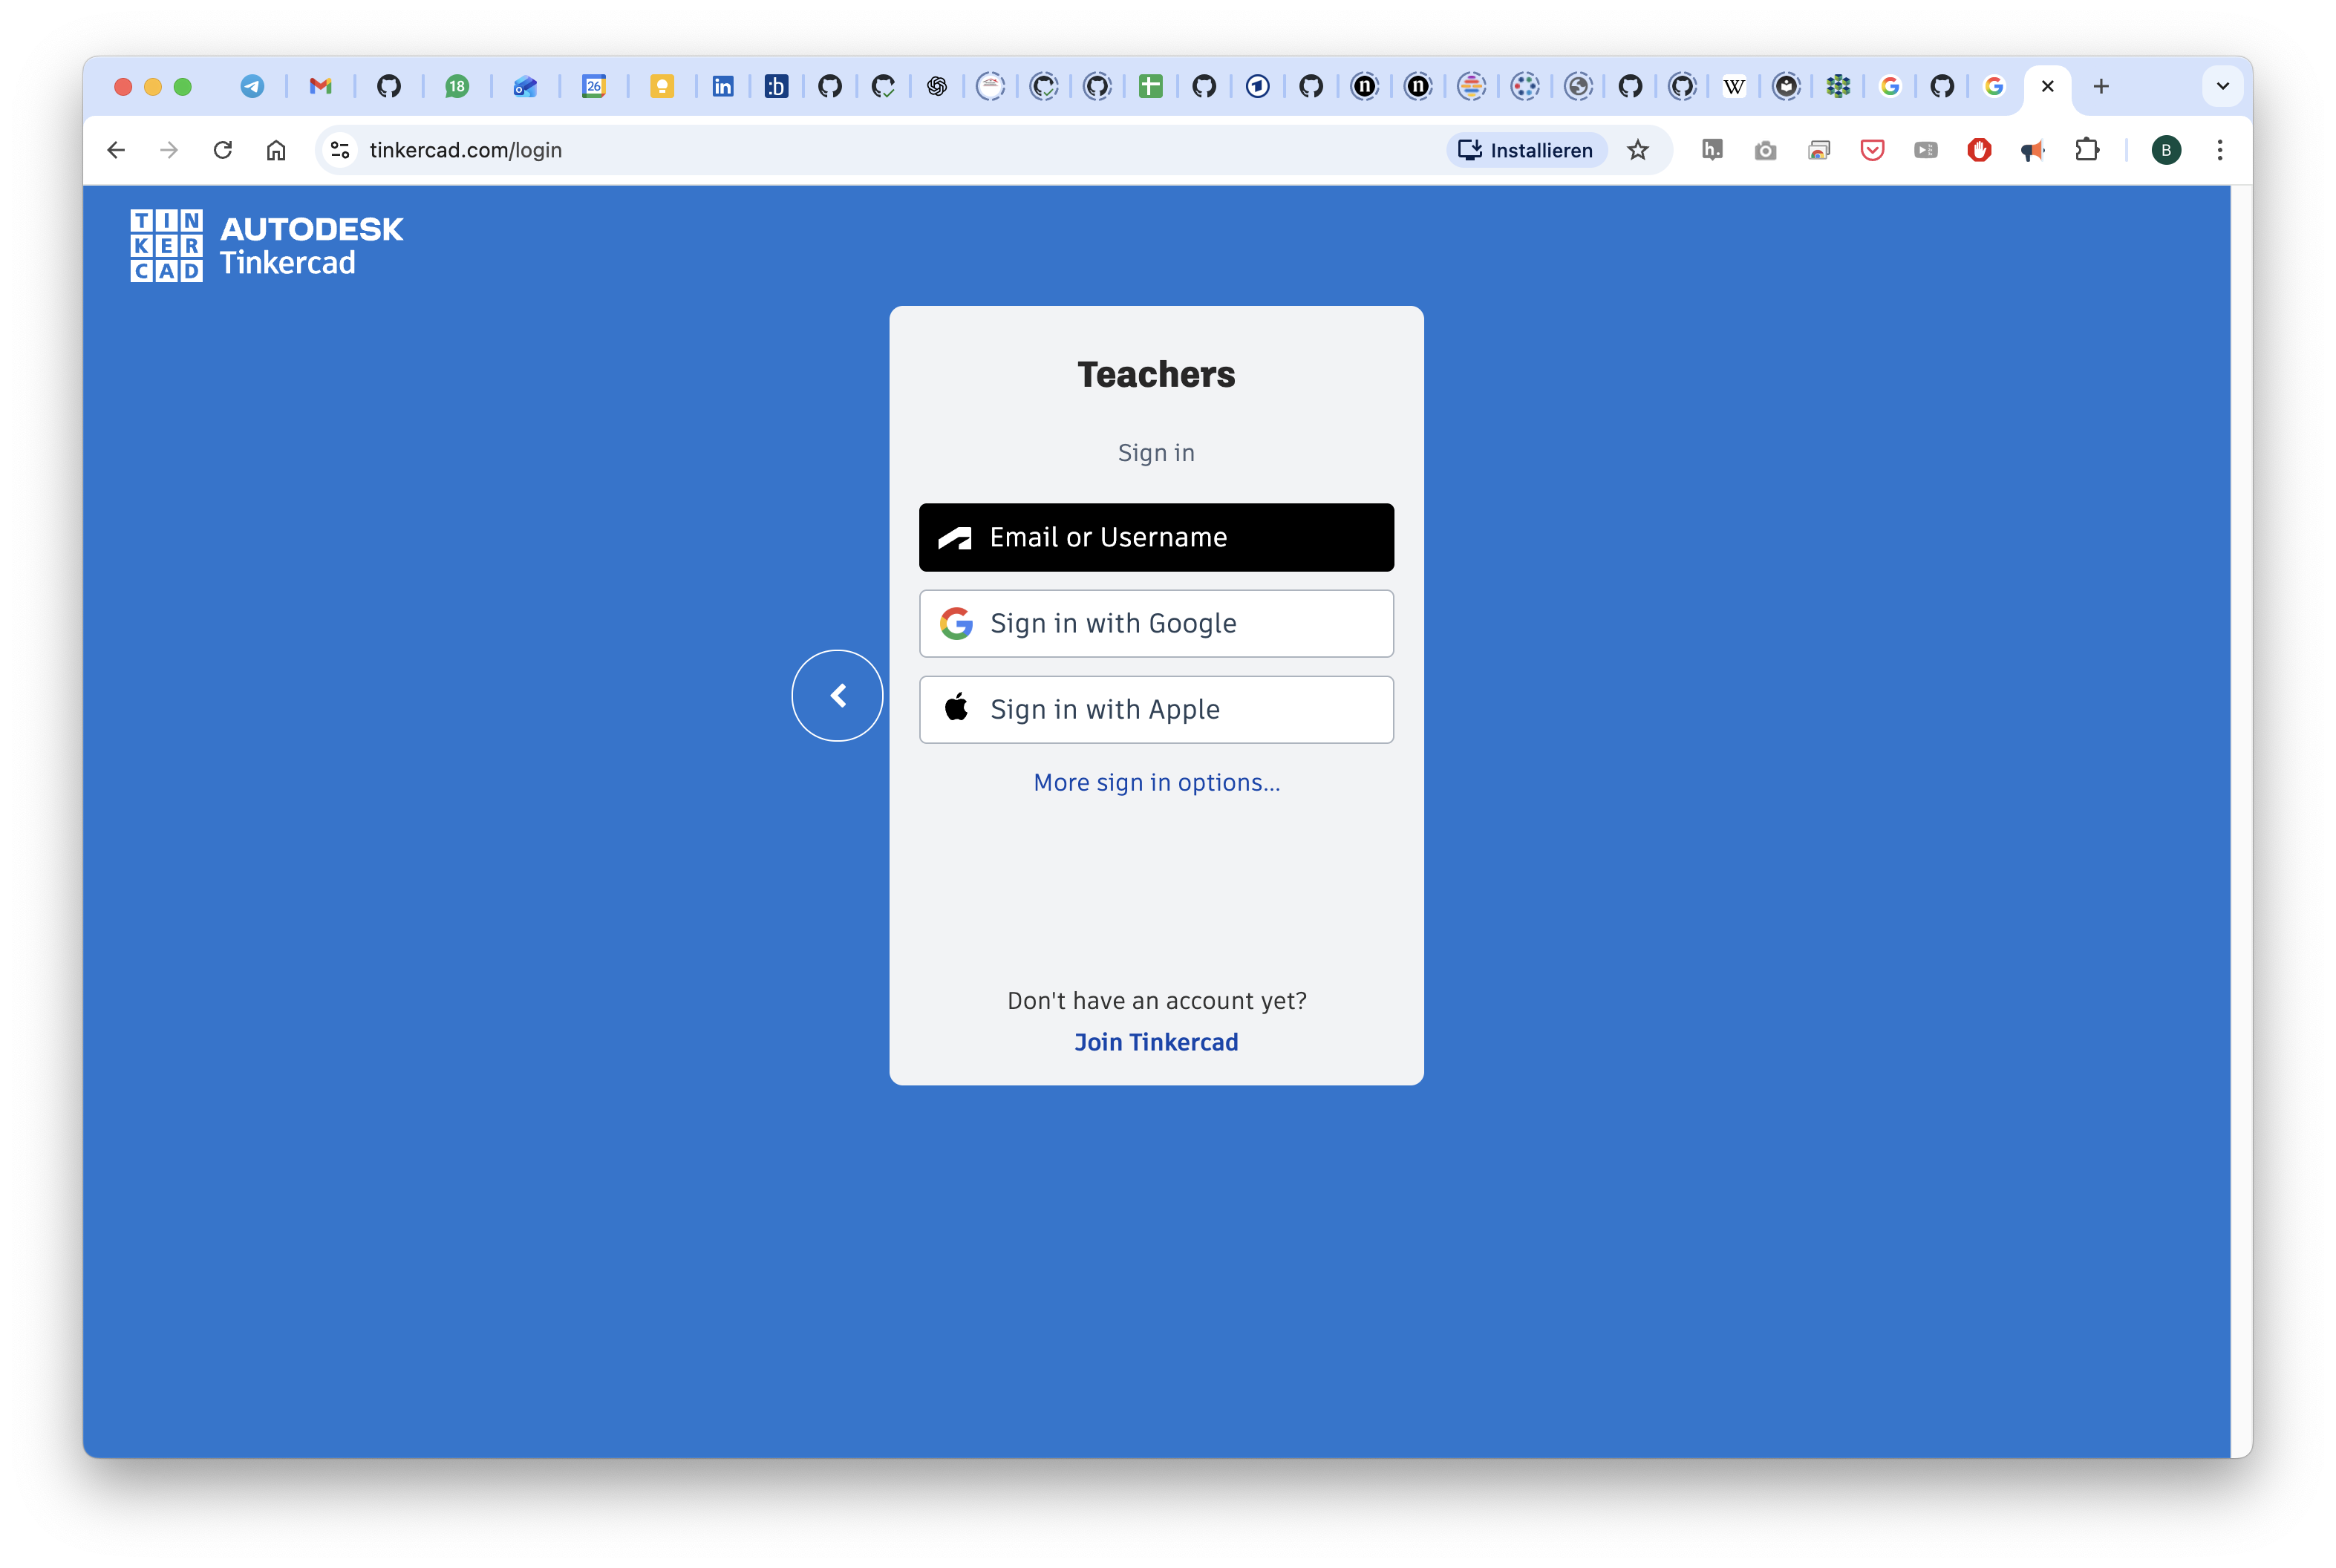Screen dimensions: 2336x1568
Task: Open the Extensions puzzle icon
Action: pos(2086,150)
